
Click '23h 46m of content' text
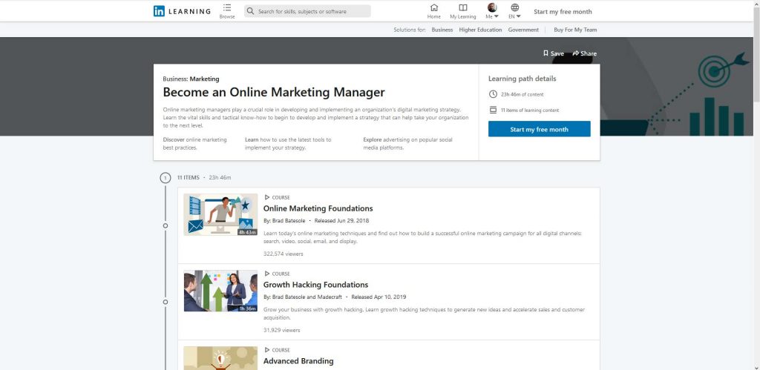click(x=522, y=95)
